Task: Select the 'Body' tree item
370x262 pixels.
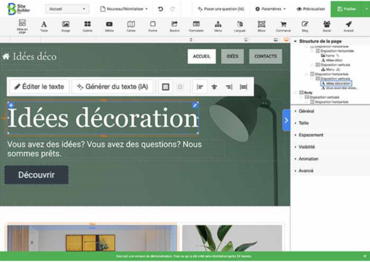Action: pyautogui.click(x=306, y=92)
